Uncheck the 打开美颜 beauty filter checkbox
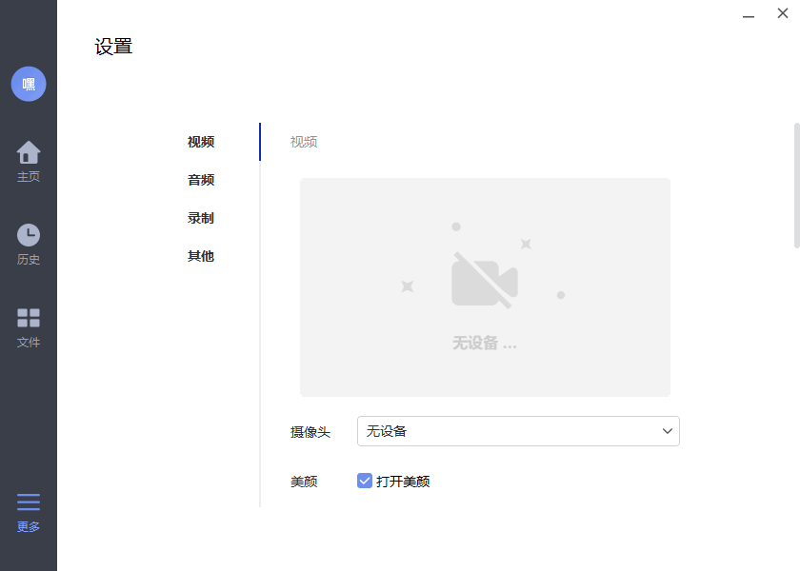 pos(364,482)
